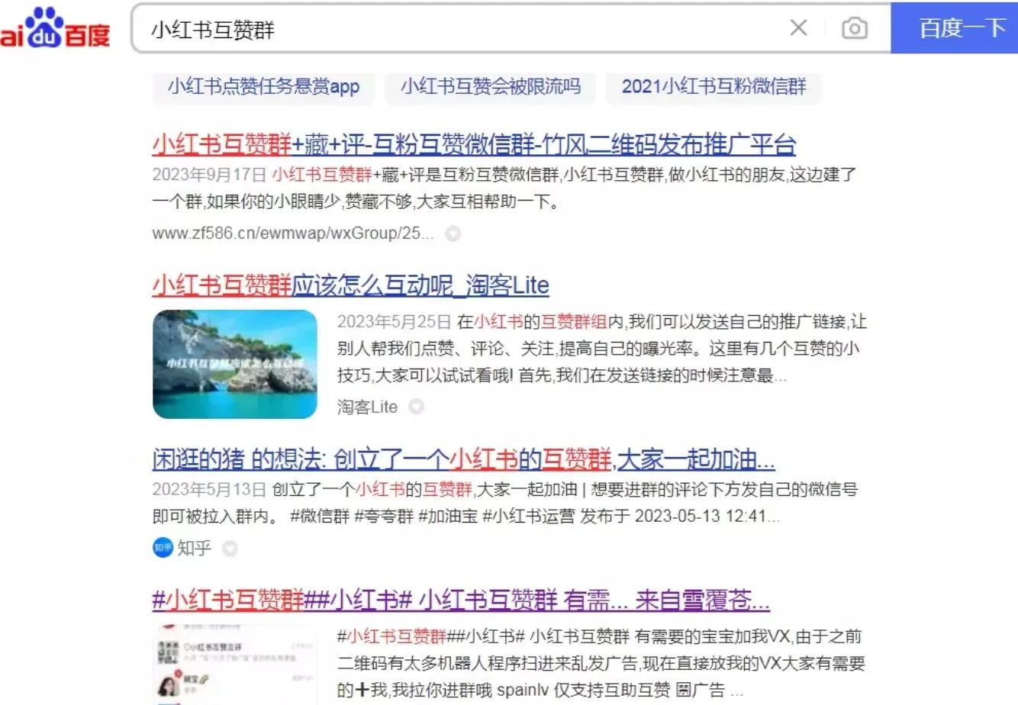1018x705 pixels.
Task: Click the snippet text starting 2023年5月13日
Action: (x=504, y=503)
